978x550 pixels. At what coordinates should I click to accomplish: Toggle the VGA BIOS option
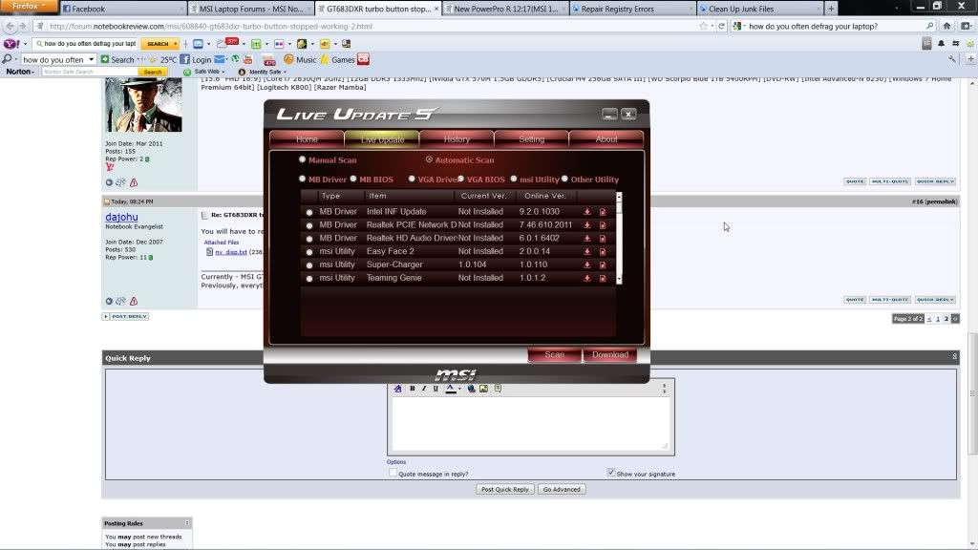[x=461, y=179]
